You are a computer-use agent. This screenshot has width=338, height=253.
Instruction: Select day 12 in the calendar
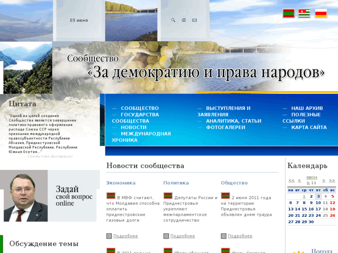point(332,202)
